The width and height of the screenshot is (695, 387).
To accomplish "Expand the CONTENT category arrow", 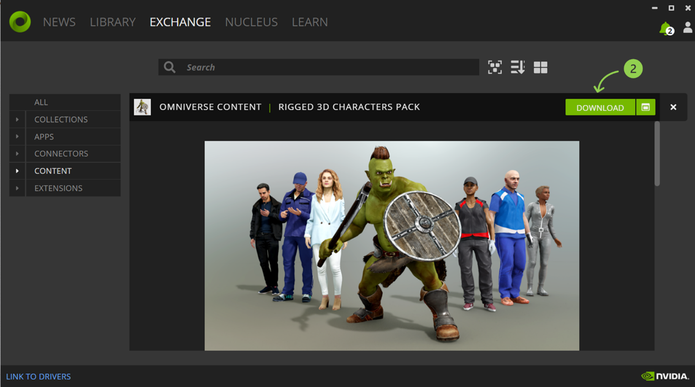I will pyautogui.click(x=17, y=171).
